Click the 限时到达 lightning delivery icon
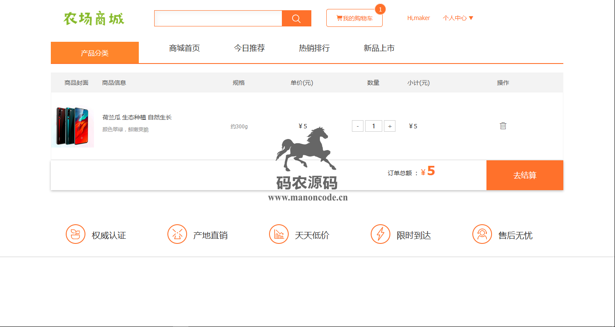This screenshot has width=615, height=327. click(381, 234)
